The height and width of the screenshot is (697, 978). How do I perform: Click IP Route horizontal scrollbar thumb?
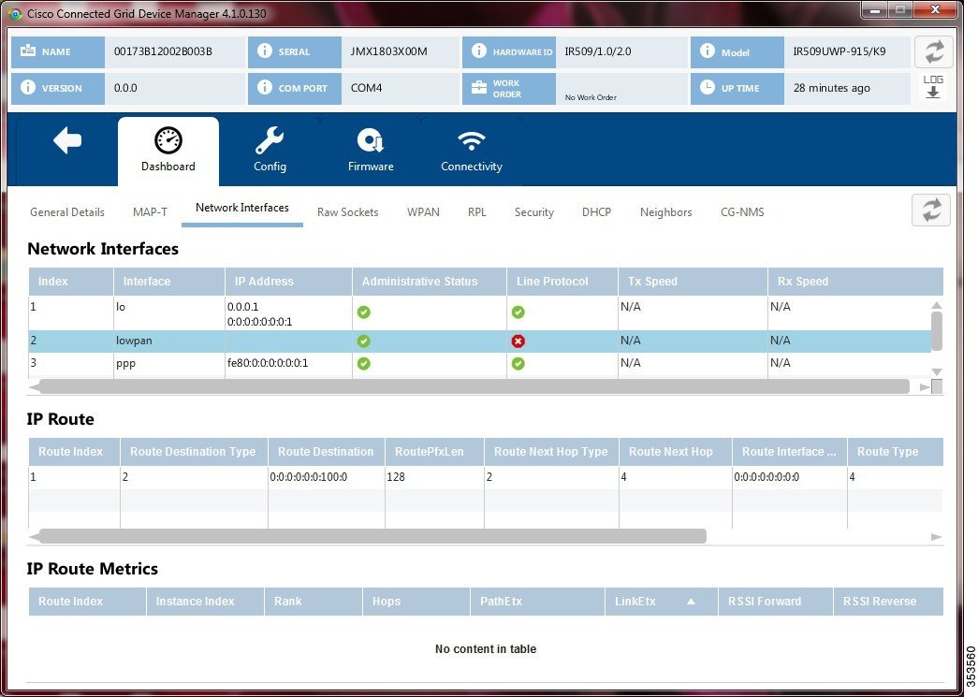coord(372,536)
